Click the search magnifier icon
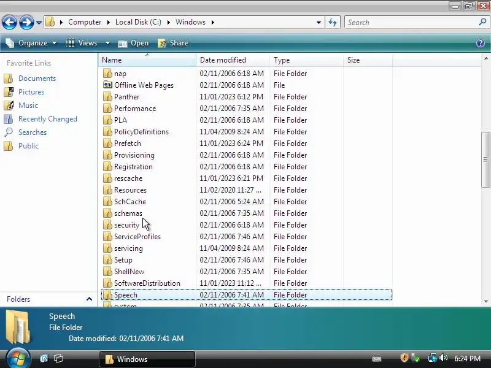491x368 pixels. (482, 22)
